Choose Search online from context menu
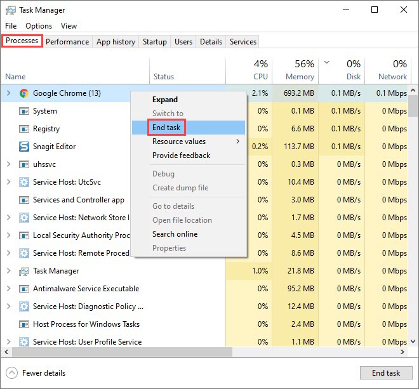419x389 pixels. (x=175, y=234)
